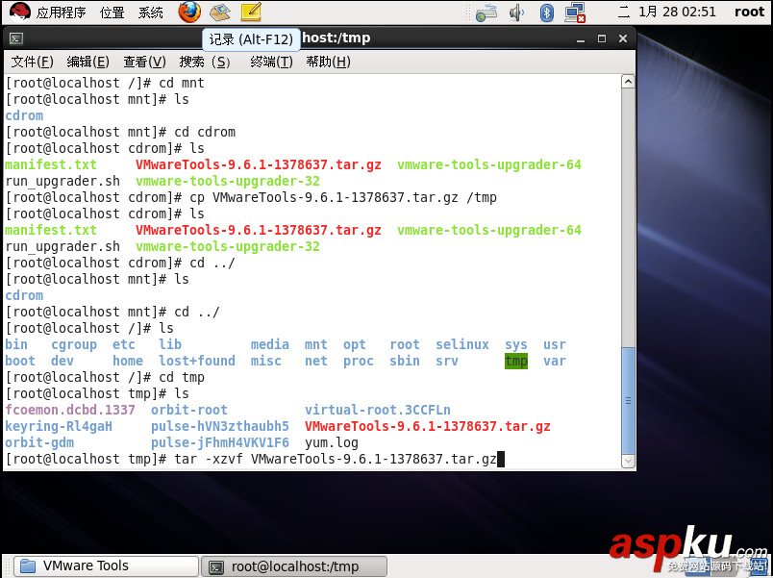Open the network connection status icon
The height and width of the screenshot is (578, 773).
pos(575,13)
